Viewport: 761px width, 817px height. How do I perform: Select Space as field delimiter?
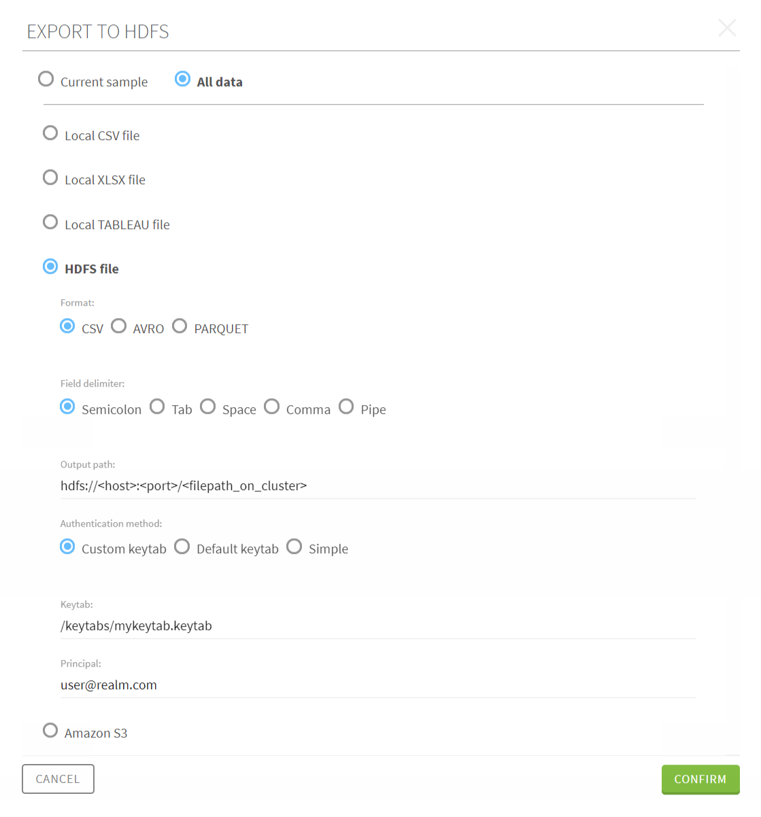click(208, 407)
